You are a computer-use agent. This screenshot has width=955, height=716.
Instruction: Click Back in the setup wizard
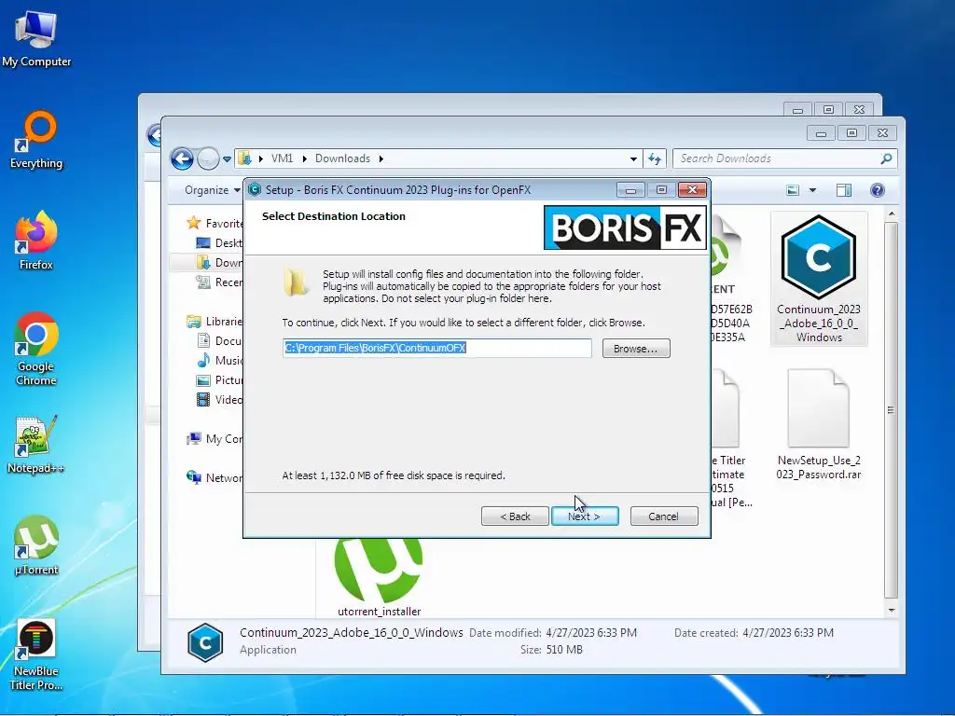click(515, 516)
